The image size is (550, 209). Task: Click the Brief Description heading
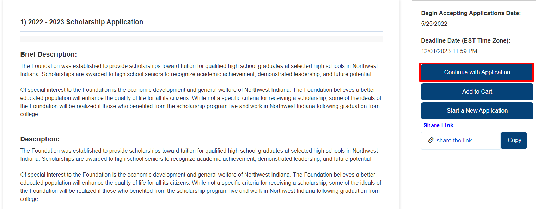[49, 55]
